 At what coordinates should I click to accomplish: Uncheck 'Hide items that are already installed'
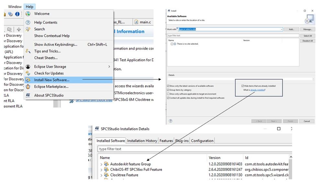[x=243, y=86]
